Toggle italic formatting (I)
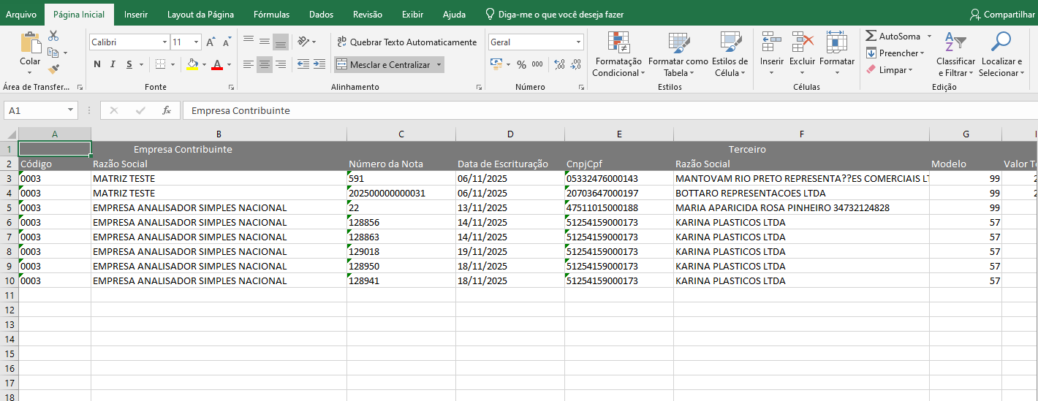Screen dimensions: 1038x401 coord(113,64)
